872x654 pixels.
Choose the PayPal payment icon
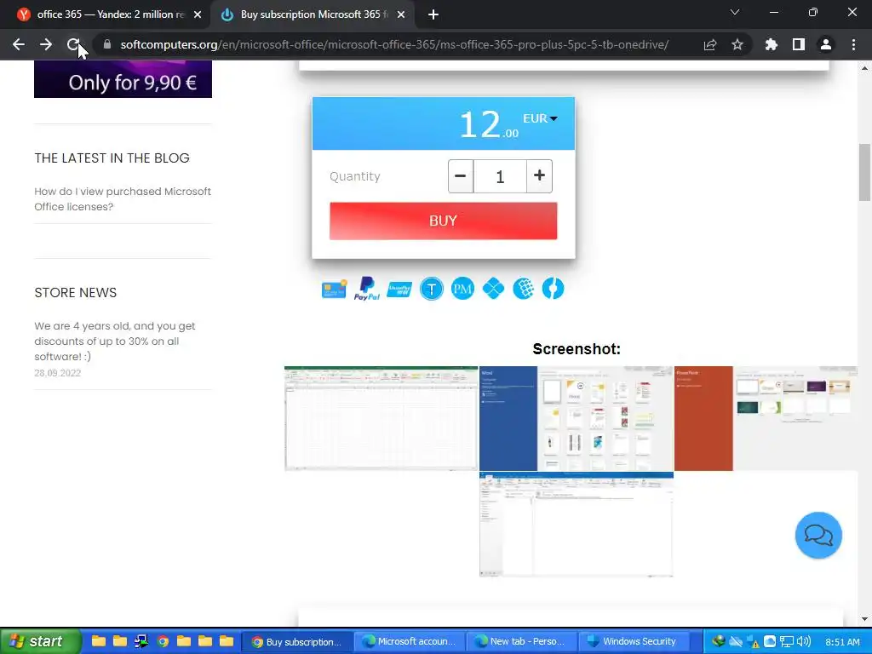[x=366, y=289]
